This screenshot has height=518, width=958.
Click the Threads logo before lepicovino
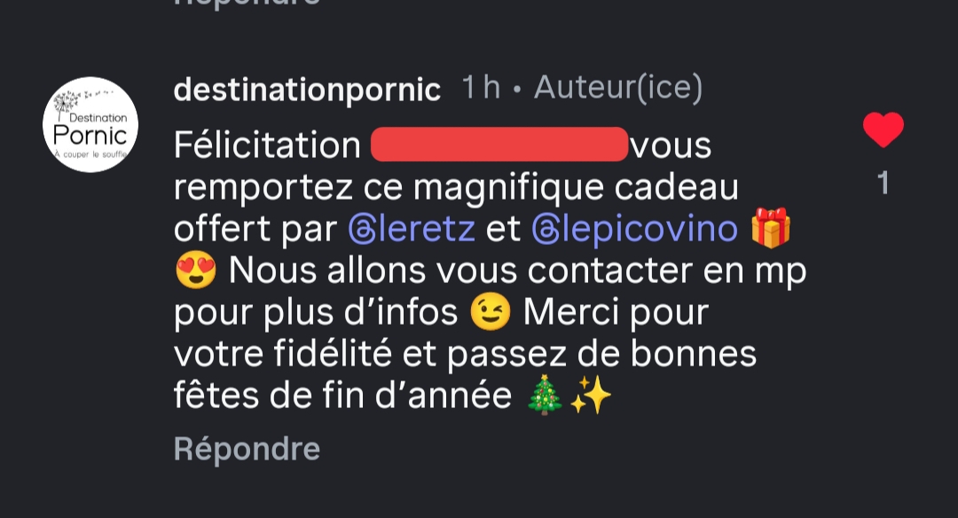544,230
